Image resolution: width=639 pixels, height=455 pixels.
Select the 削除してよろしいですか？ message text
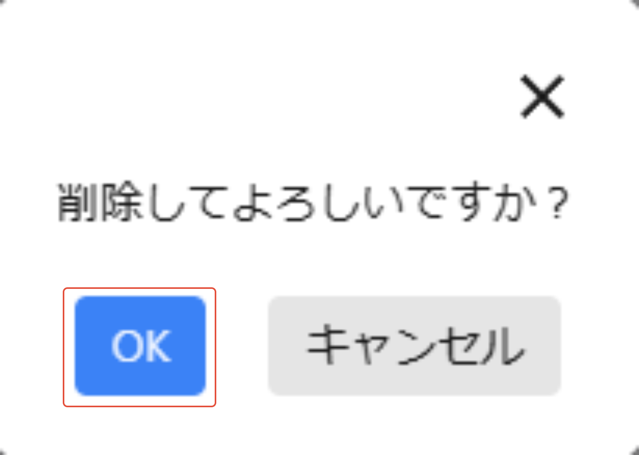coord(313,202)
